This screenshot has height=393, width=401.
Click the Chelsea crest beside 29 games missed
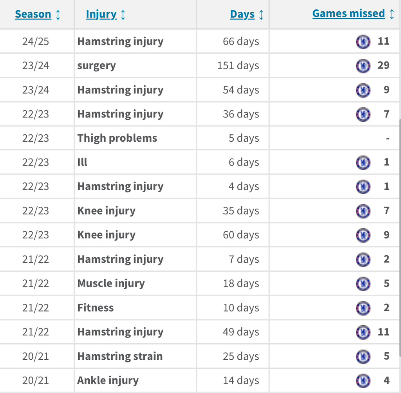(x=363, y=66)
